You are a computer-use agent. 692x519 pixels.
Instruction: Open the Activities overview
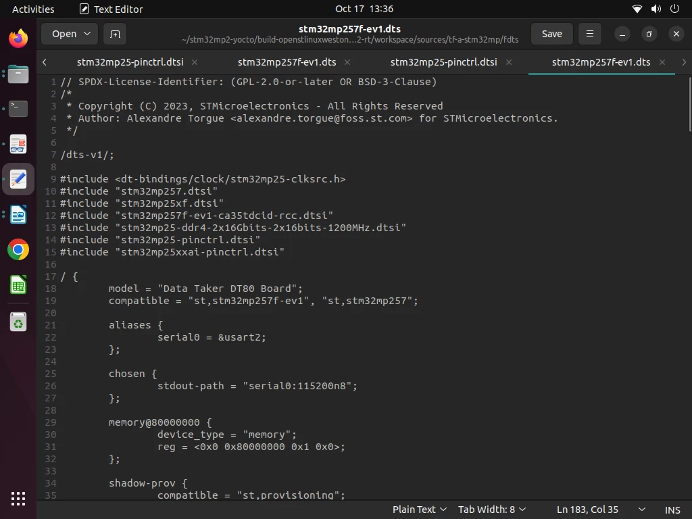(33, 9)
